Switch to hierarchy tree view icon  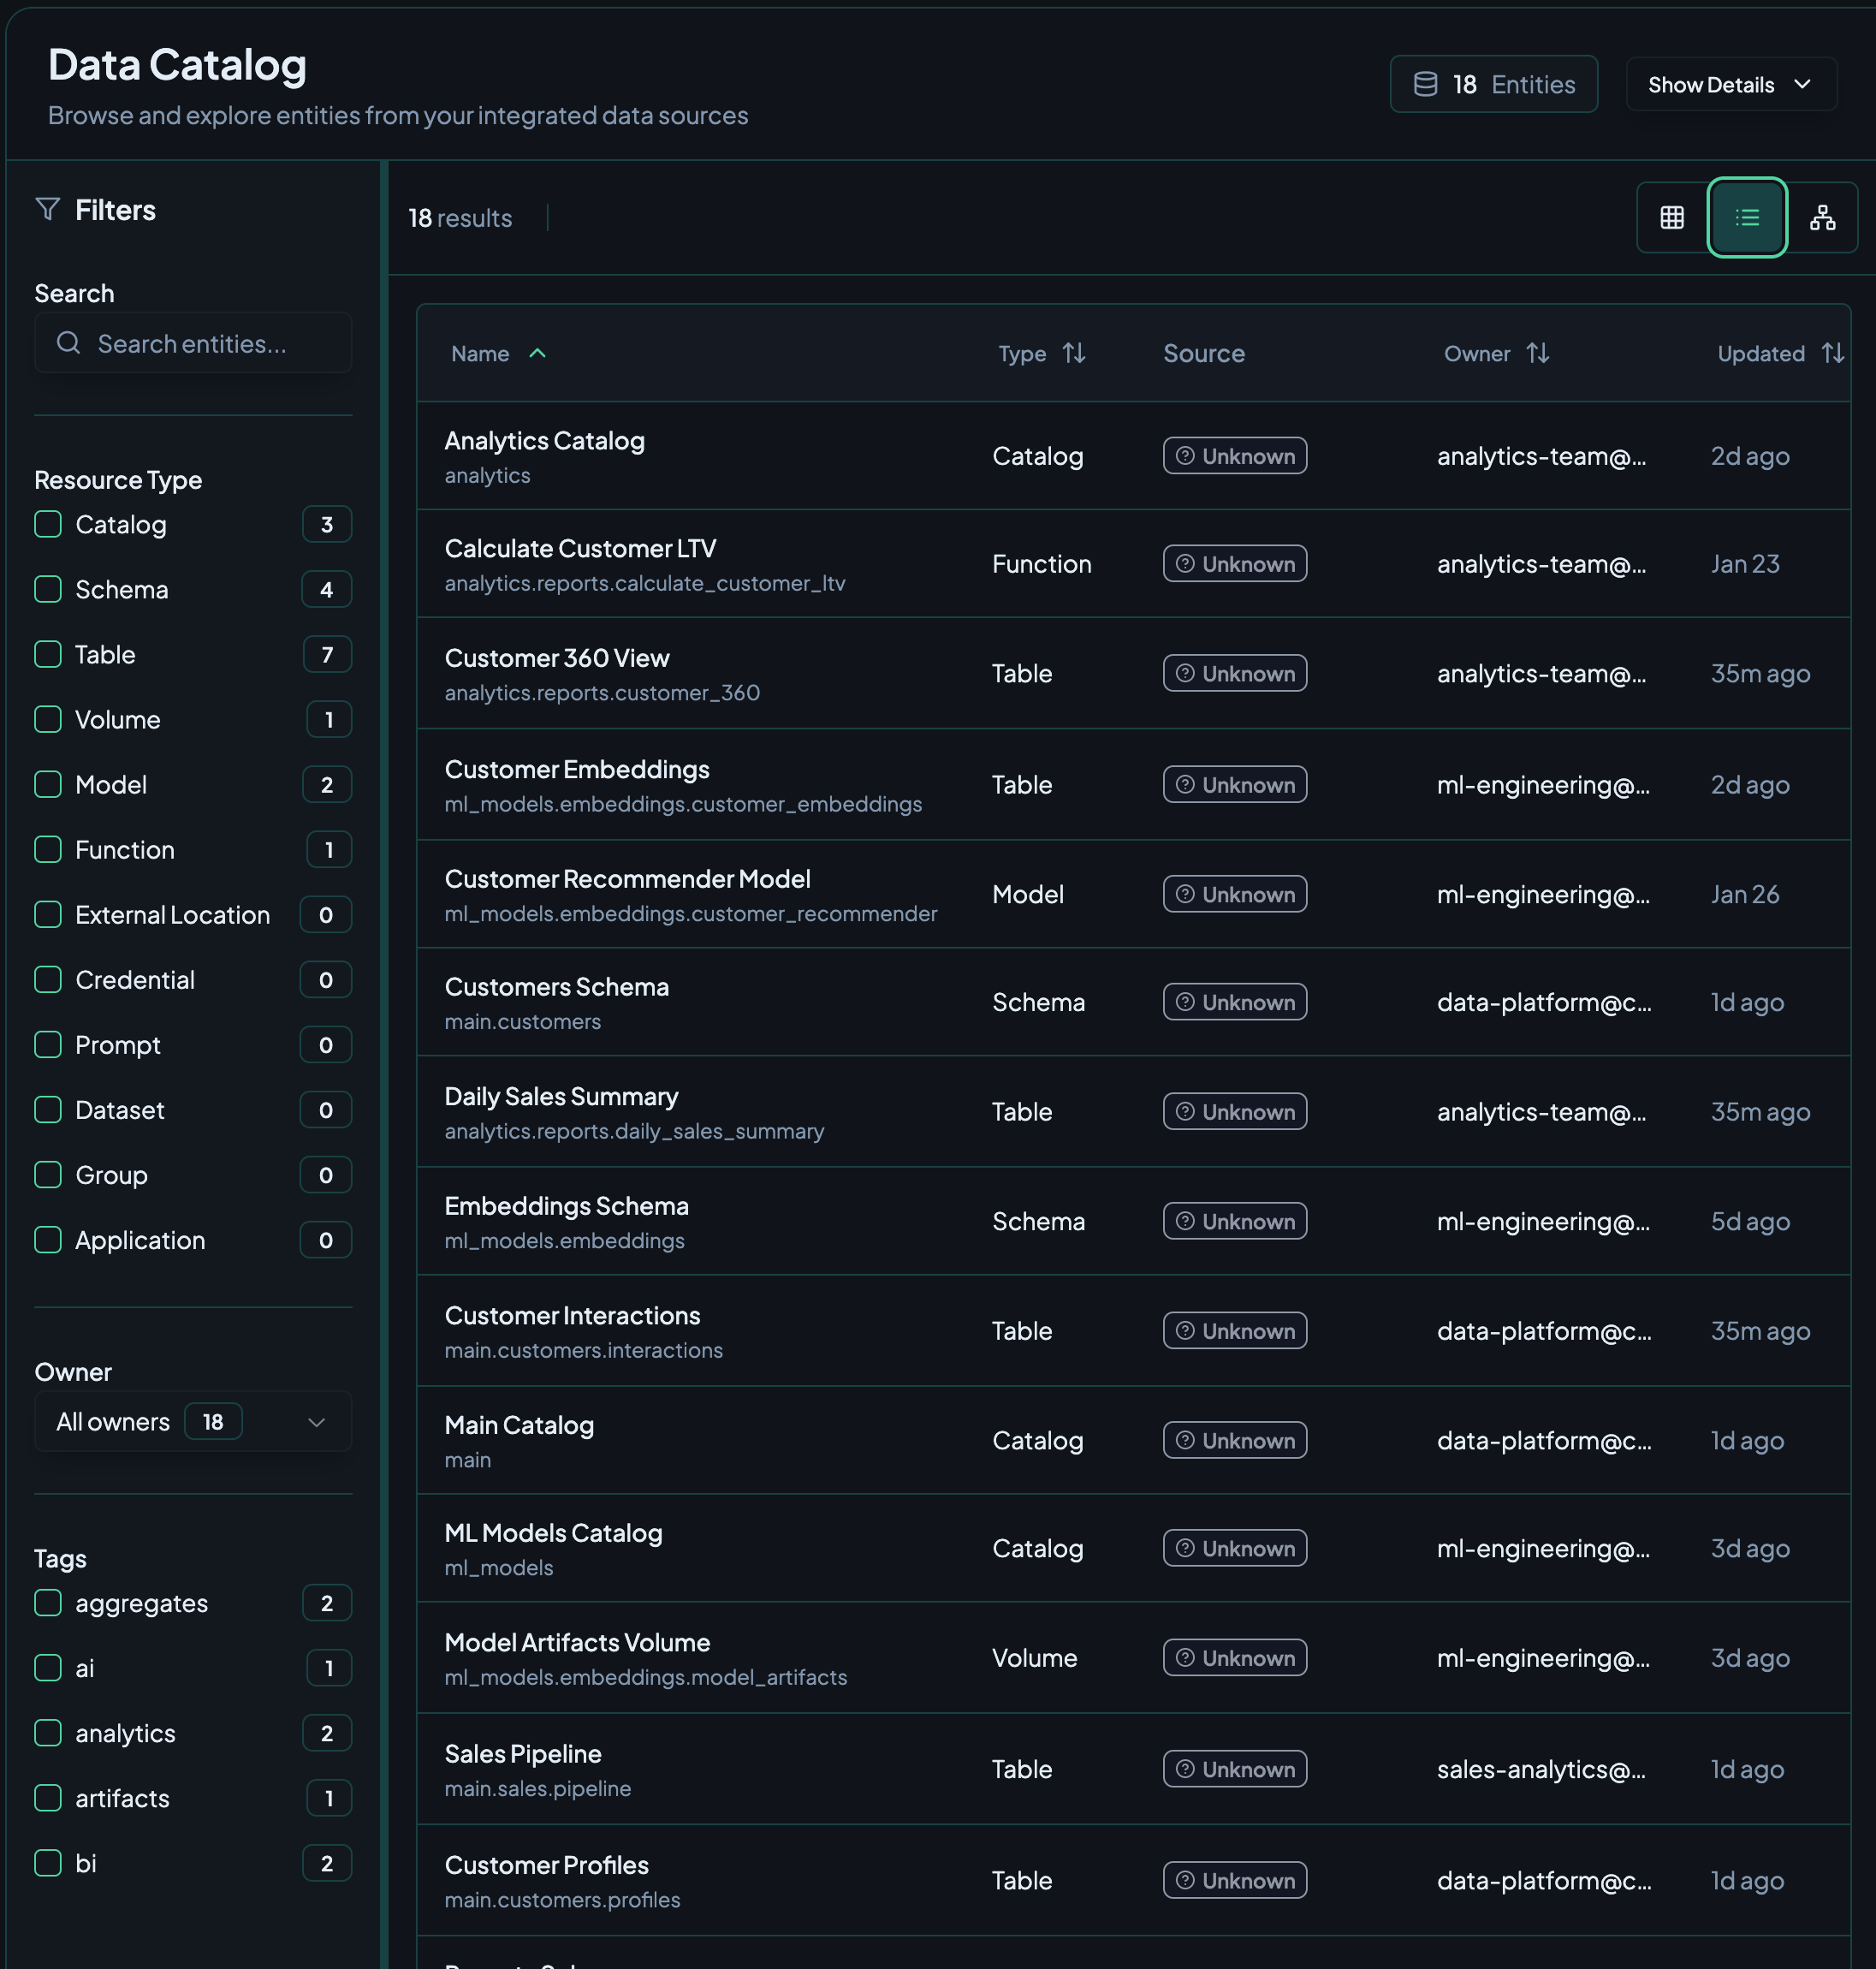click(1822, 217)
